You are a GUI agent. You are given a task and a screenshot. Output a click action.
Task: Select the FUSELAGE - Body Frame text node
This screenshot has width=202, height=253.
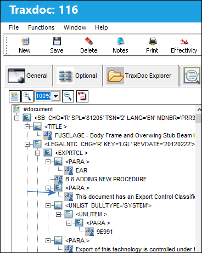click(125, 135)
